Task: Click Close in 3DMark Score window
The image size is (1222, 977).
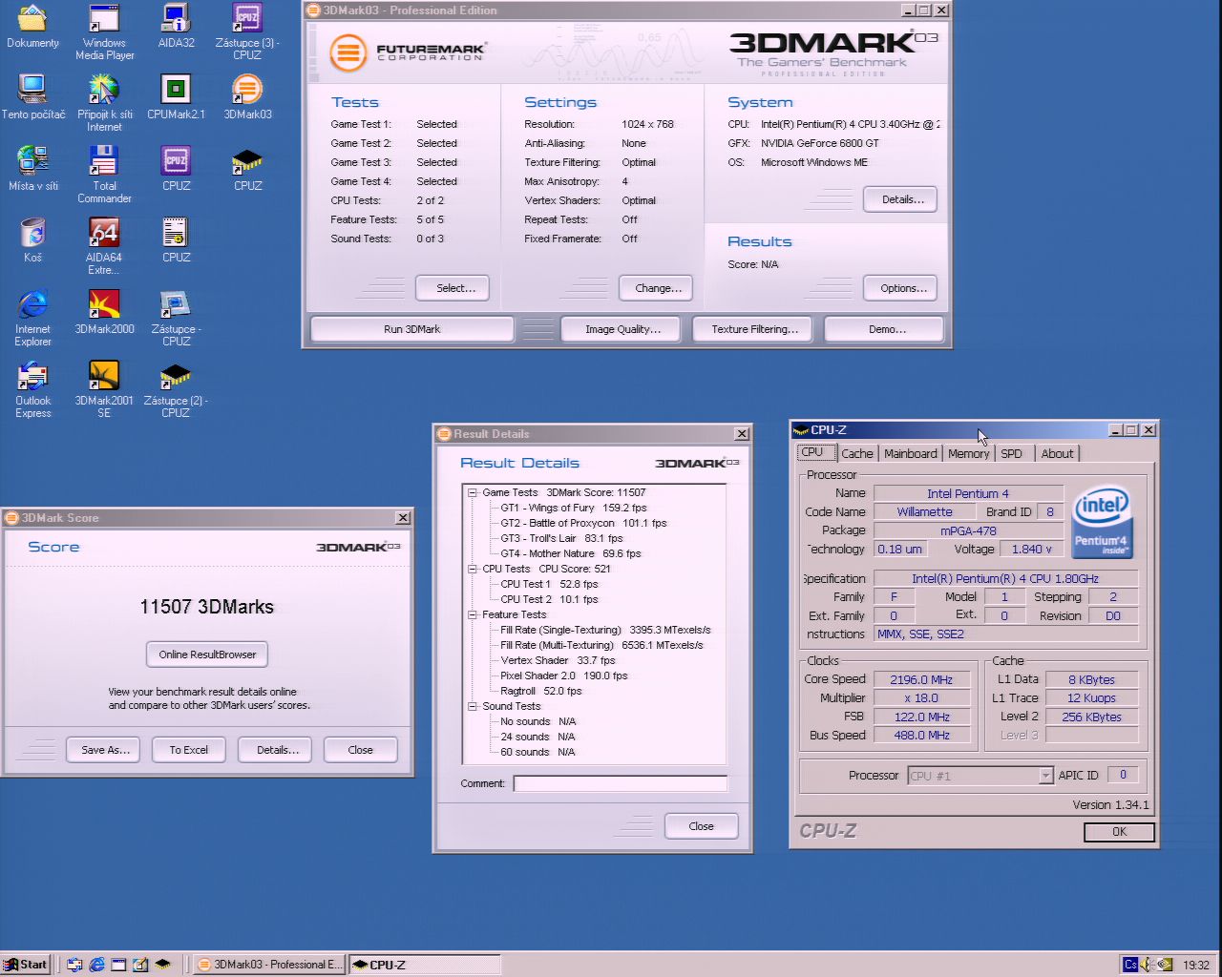Action: (361, 750)
